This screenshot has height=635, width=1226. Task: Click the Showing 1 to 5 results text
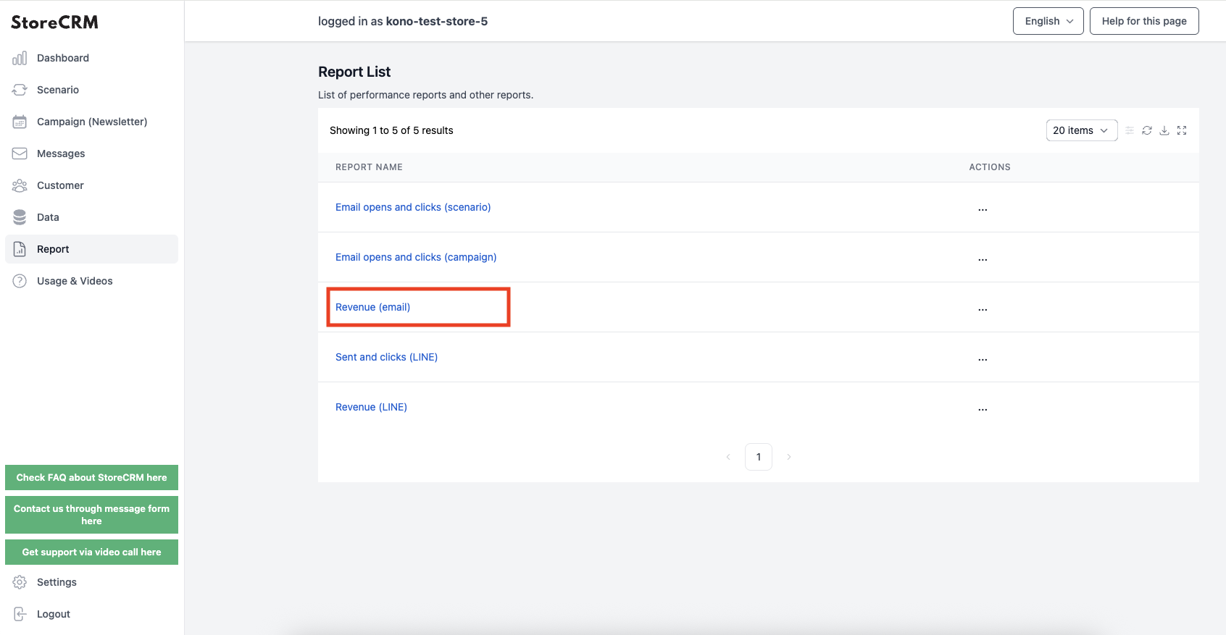(391, 130)
